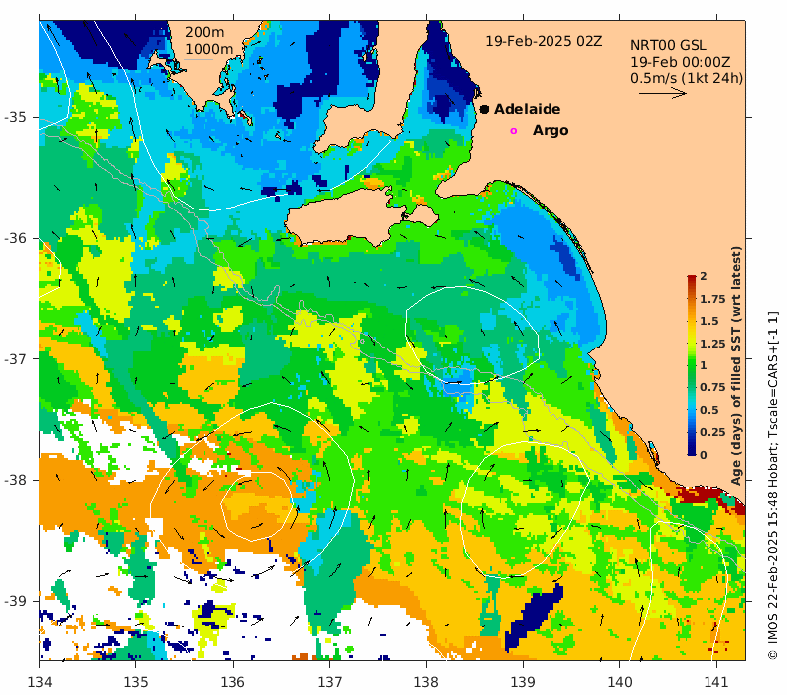Image resolution: width=787 pixels, height=695 pixels.
Task: Click the top dark red end of colorbar
Action: [692, 279]
